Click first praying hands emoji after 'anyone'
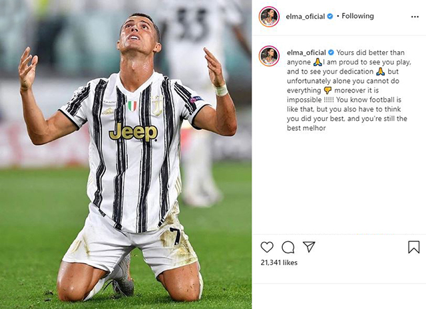Screen dimensions: 426x309 [318, 62]
